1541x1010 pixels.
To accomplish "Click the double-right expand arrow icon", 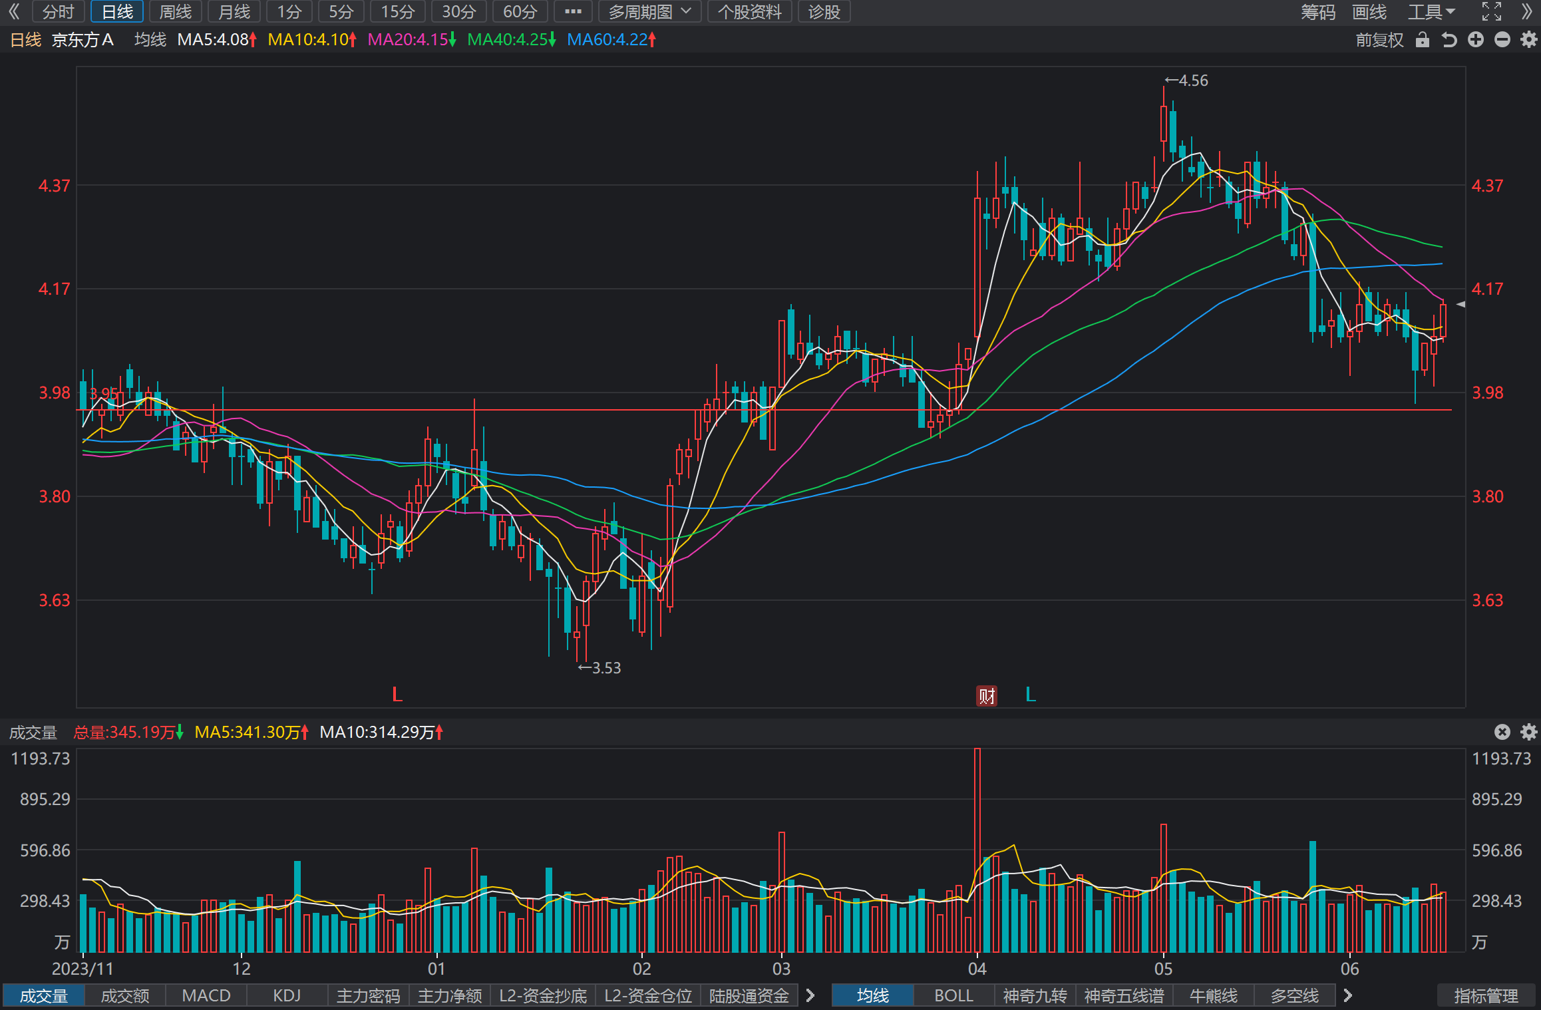I will click(1527, 11).
